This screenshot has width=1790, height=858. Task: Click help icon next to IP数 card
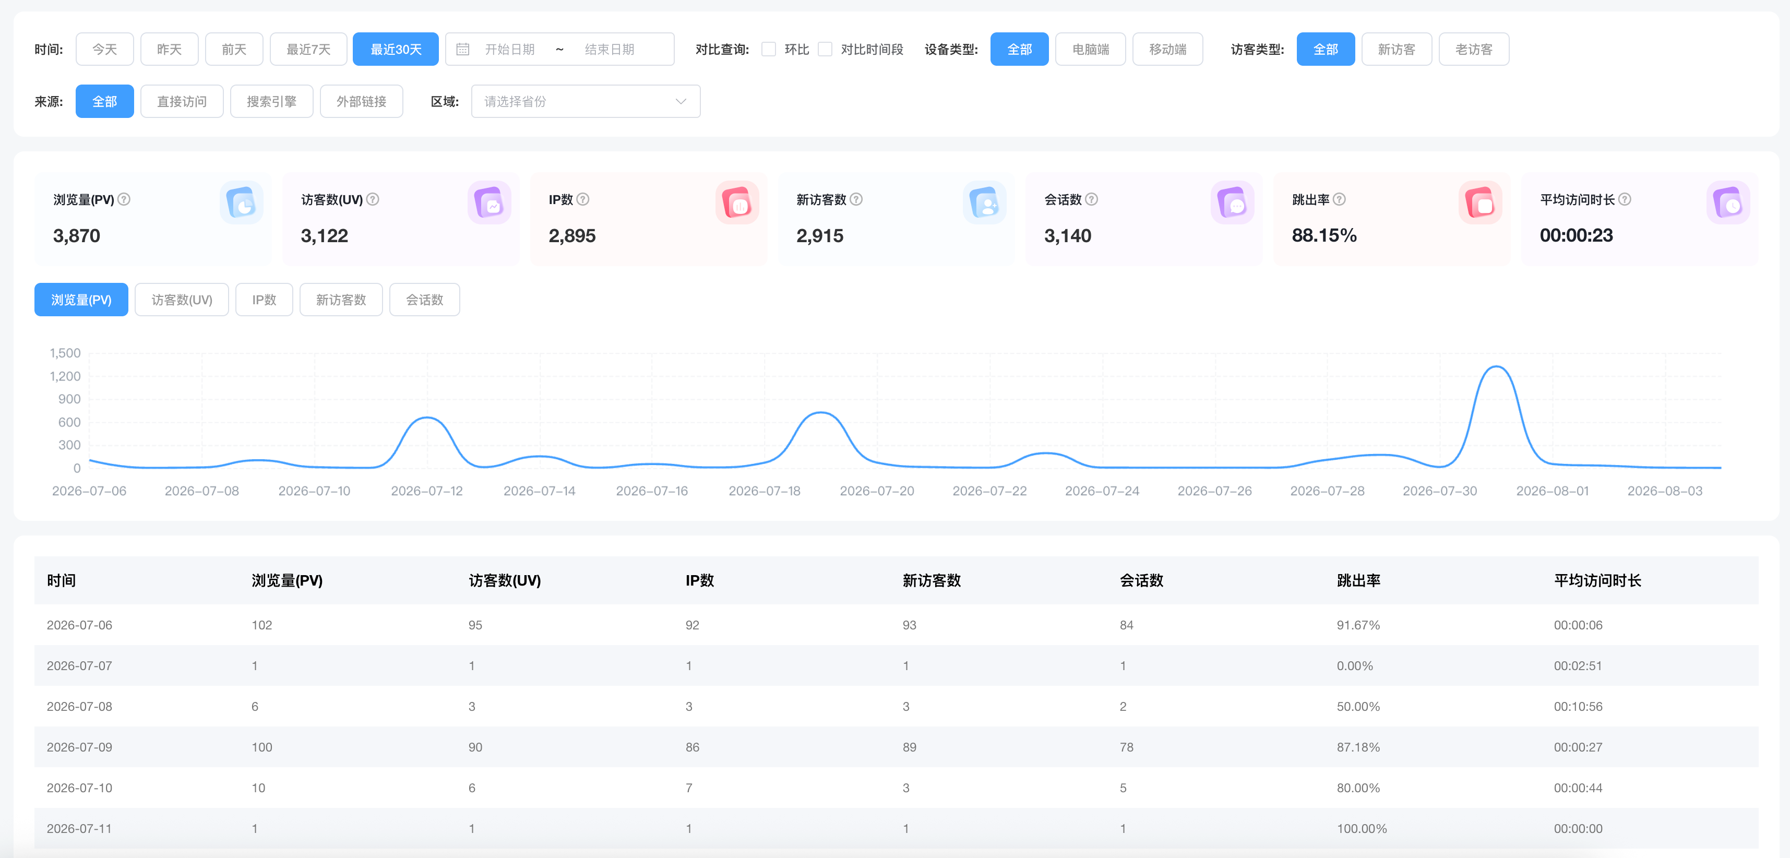(x=583, y=199)
